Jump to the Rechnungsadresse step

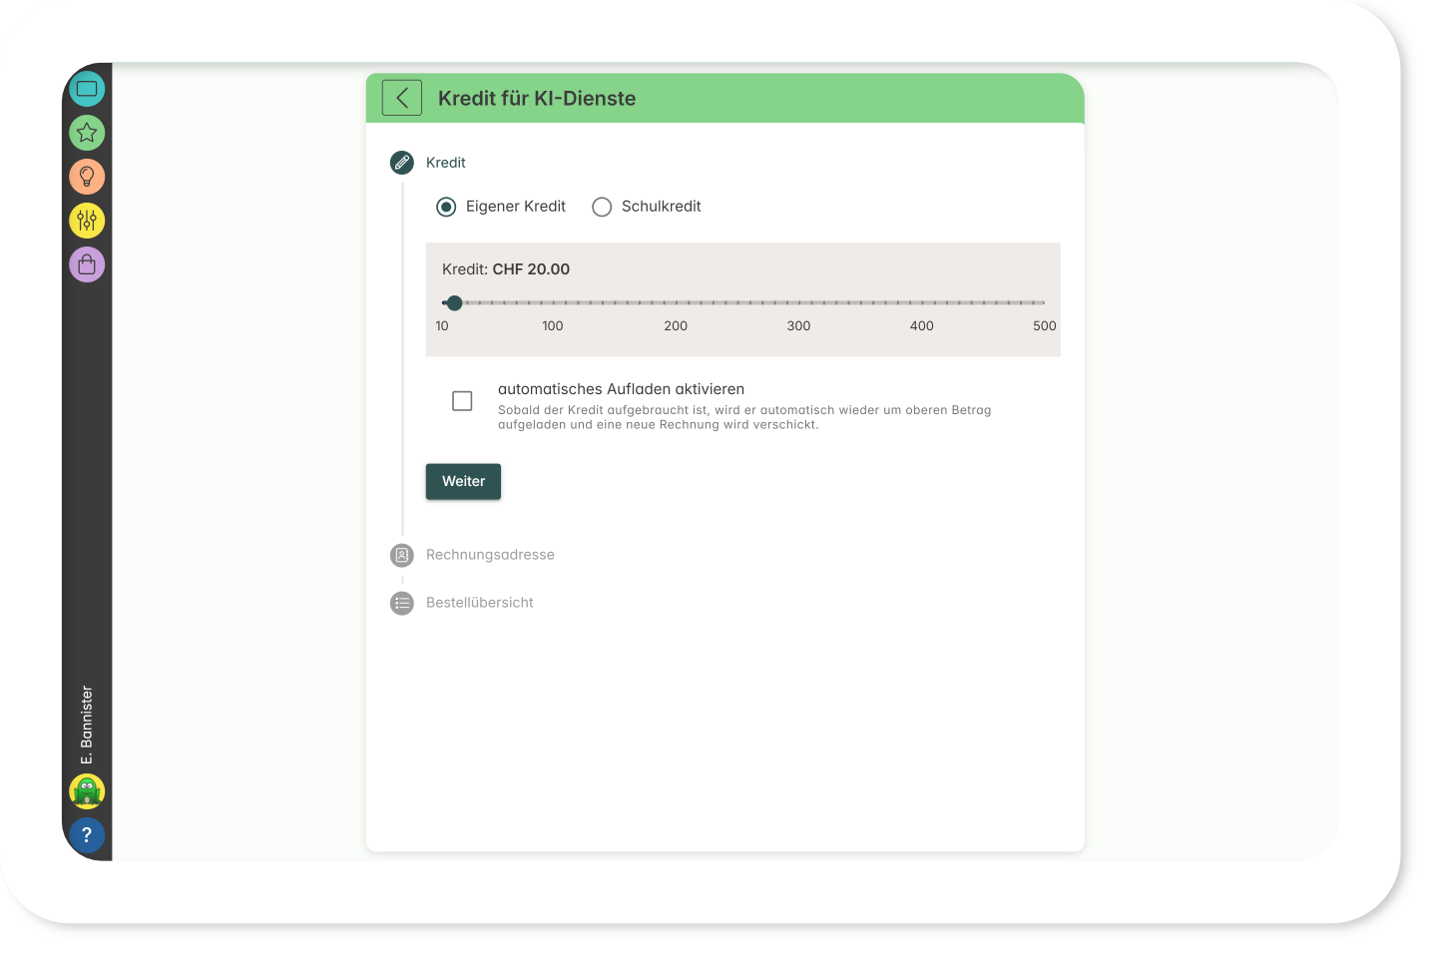coord(489,555)
